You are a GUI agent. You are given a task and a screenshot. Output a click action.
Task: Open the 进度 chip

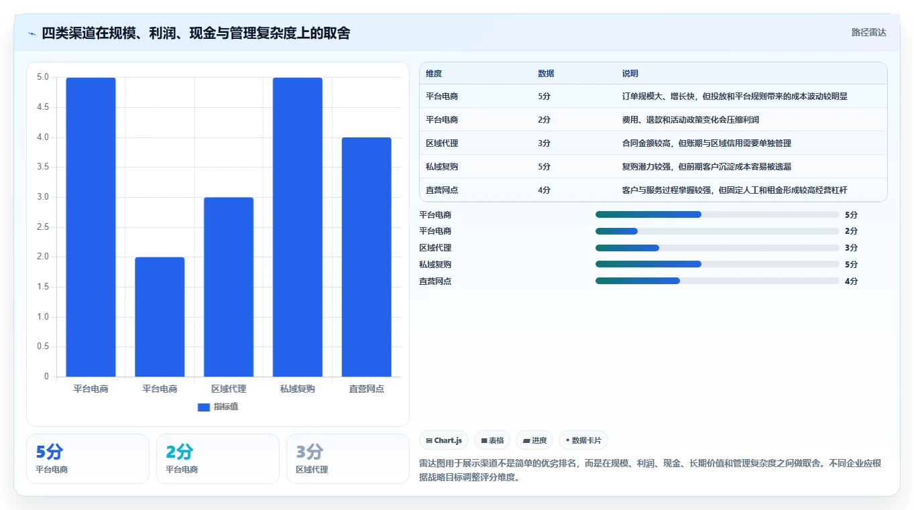click(534, 440)
